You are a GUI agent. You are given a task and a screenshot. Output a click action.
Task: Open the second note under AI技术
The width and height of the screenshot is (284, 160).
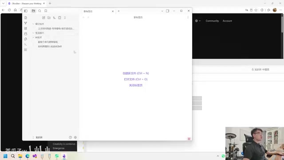pos(50,46)
